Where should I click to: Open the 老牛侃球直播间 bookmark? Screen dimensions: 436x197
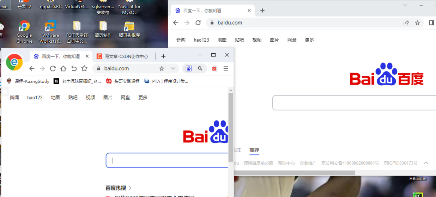pyautogui.click(x=77, y=81)
